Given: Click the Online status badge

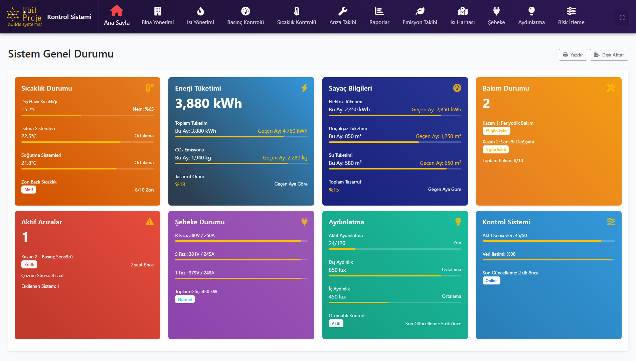Looking at the screenshot, I should pos(491,281).
